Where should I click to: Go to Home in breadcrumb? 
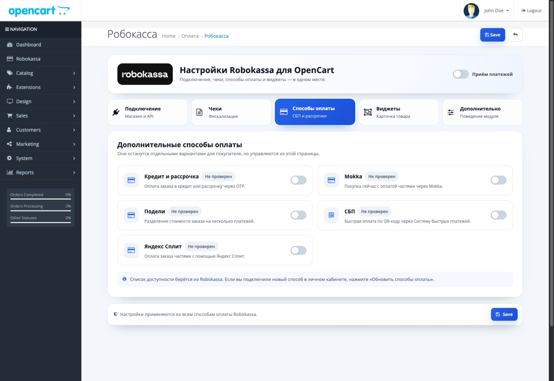tap(168, 36)
